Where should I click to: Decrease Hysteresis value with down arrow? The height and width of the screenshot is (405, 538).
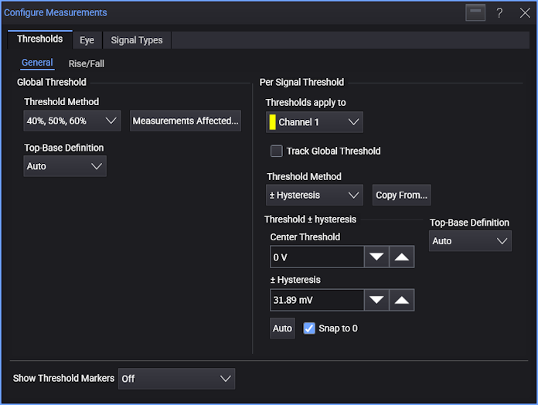[376, 300]
